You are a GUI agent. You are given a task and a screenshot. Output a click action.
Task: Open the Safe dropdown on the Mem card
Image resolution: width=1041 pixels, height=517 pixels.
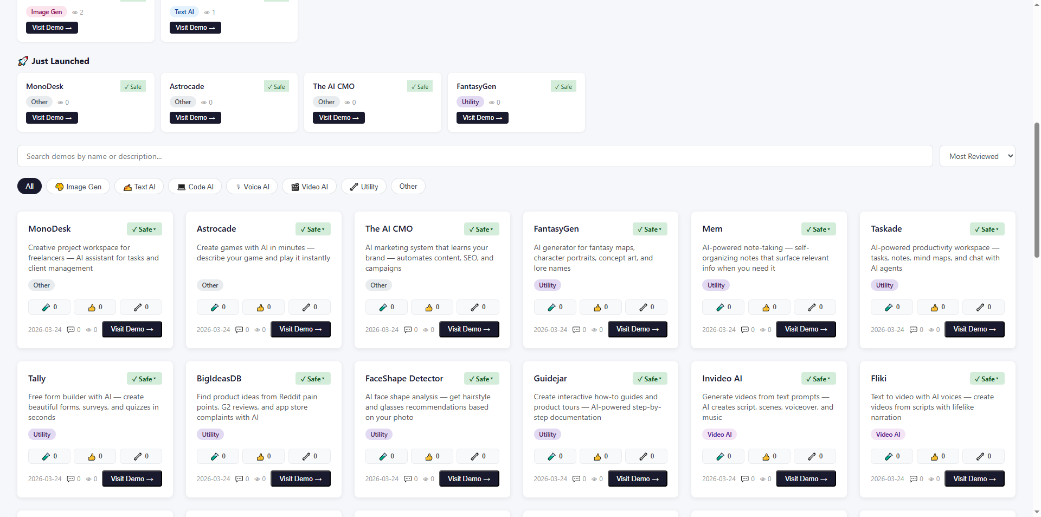[819, 229]
